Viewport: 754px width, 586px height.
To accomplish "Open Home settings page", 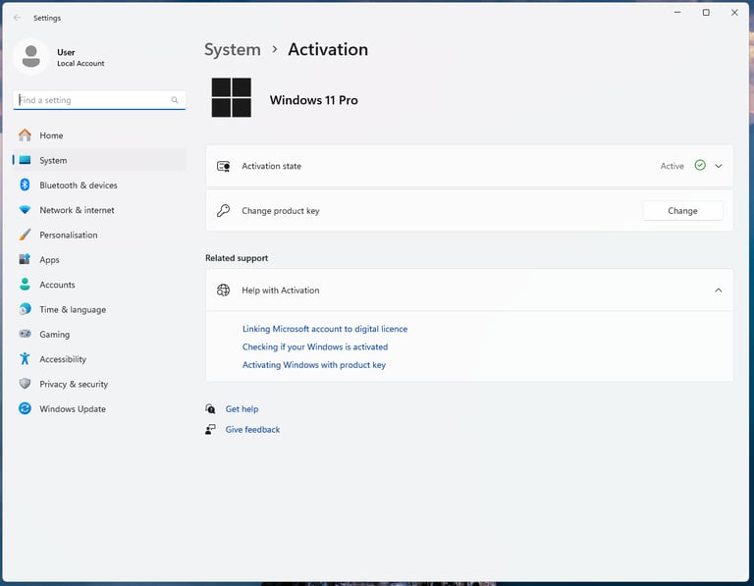I will click(99, 135).
